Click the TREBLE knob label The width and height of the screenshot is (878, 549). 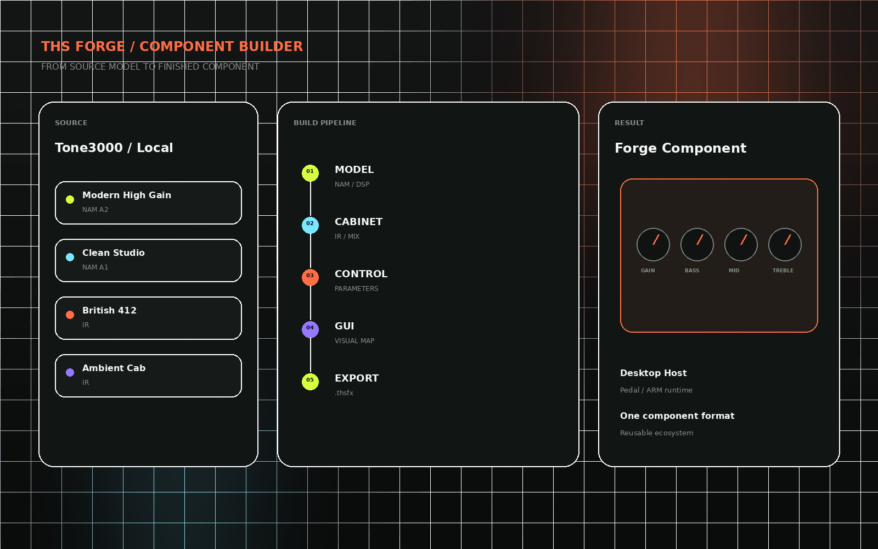coord(783,271)
